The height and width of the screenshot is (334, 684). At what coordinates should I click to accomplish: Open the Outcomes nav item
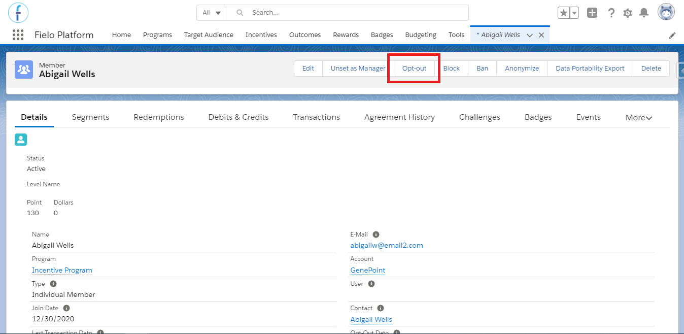[x=305, y=35]
